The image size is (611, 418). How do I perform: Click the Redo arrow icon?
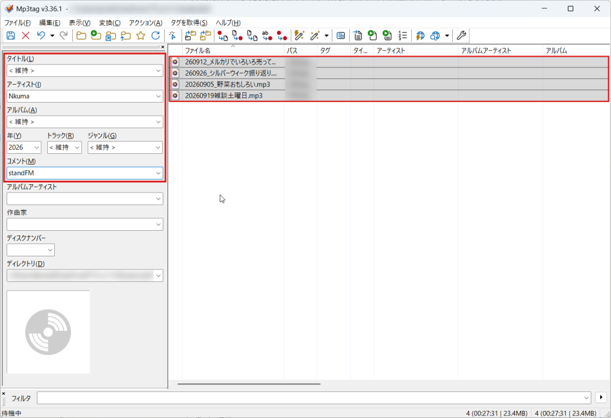pos(63,36)
